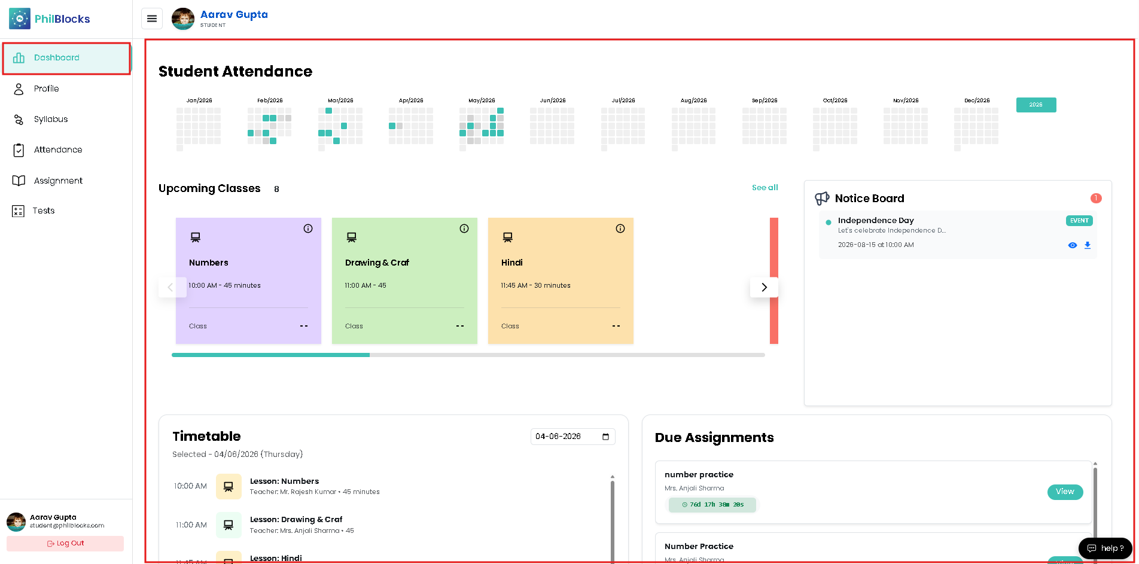Open info icon on Hindi class card

click(620, 228)
